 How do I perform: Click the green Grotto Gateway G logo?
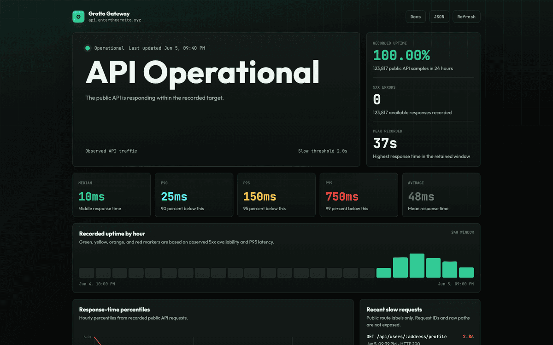click(79, 17)
